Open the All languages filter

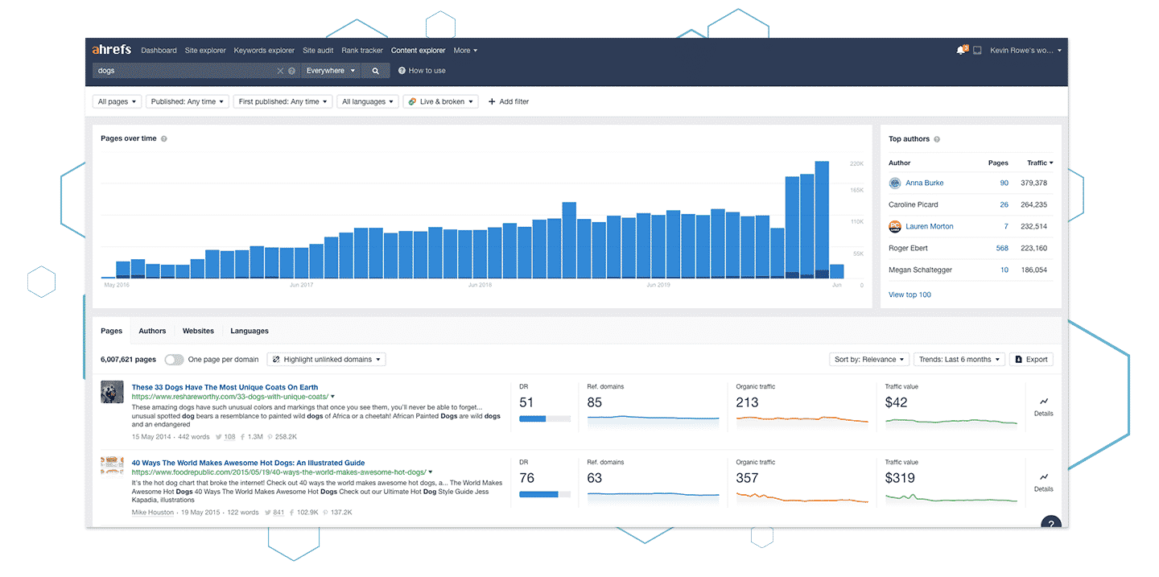click(x=368, y=101)
